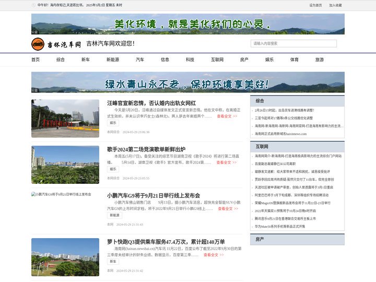Open the 体育 navigation menu item

(294, 60)
